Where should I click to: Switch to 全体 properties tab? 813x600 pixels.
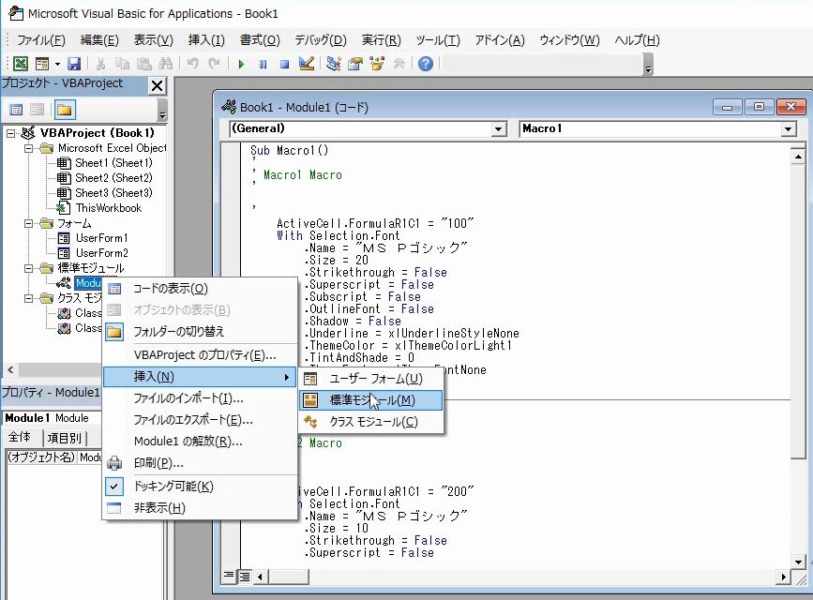pyautogui.click(x=21, y=437)
